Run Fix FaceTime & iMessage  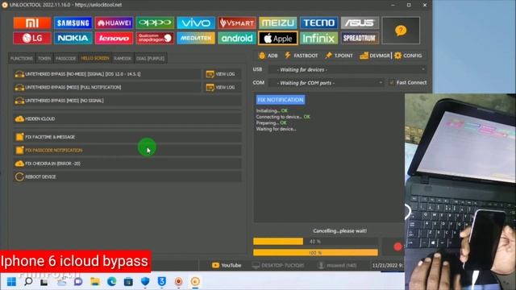tap(127, 137)
